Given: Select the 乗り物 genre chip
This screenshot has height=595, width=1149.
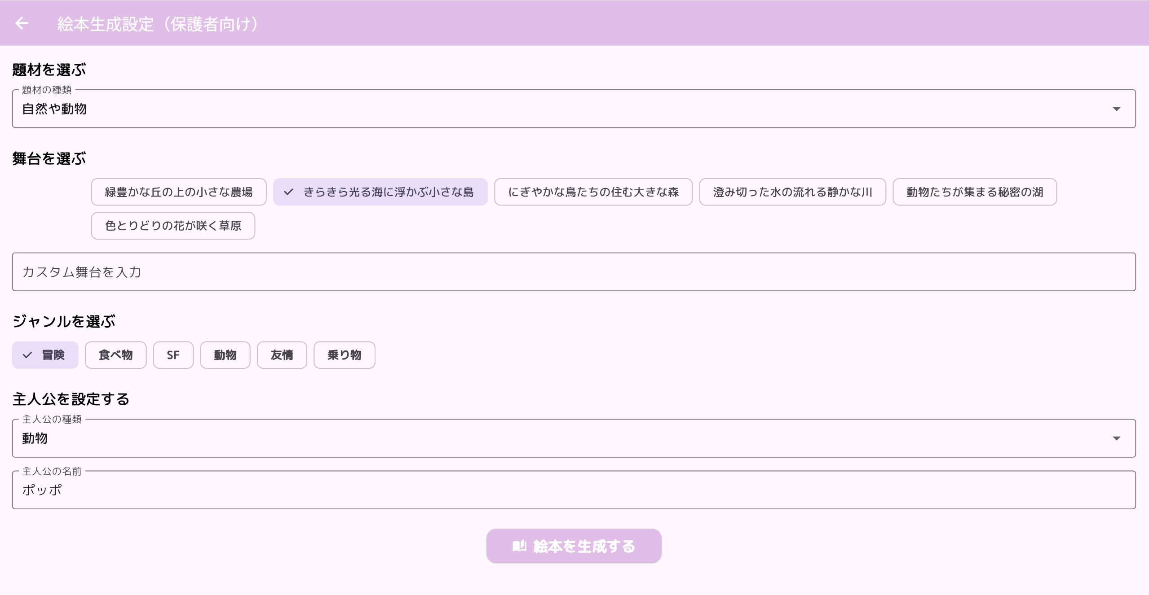Looking at the screenshot, I should pyautogui.click(x=344, y=355).
